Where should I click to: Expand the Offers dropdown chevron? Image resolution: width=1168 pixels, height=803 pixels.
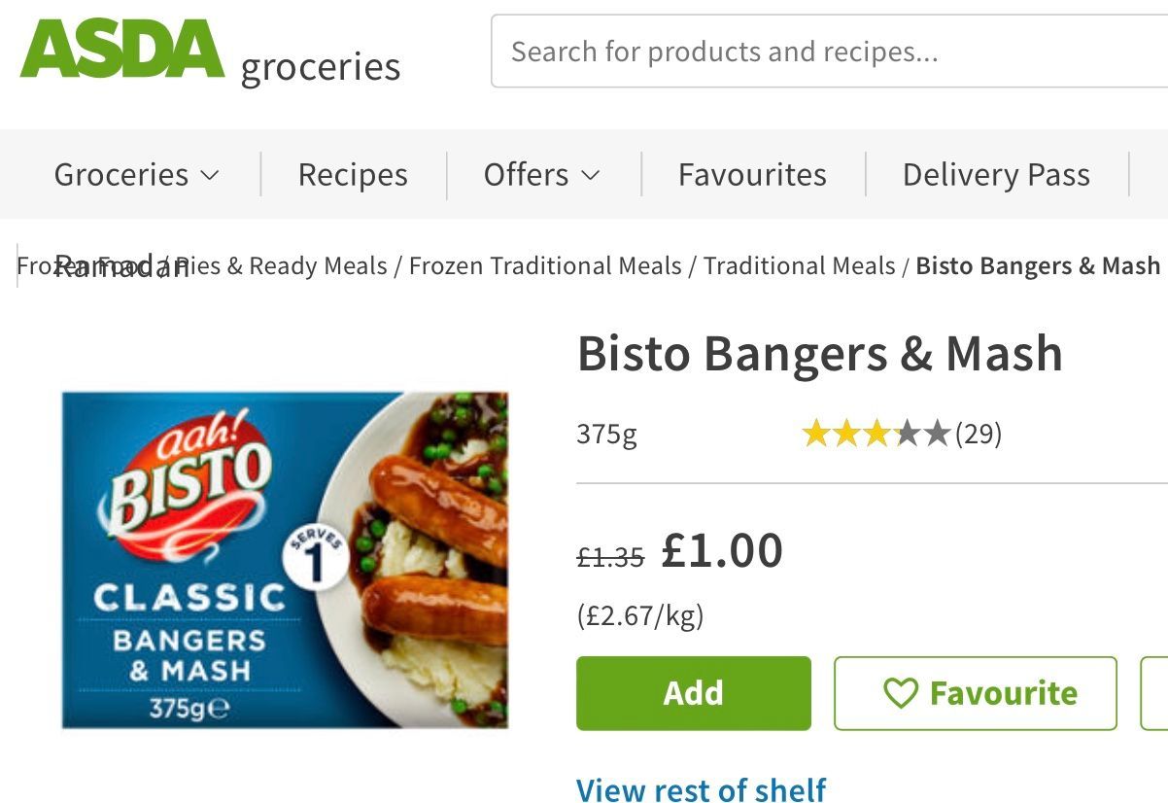coord(591,175)
